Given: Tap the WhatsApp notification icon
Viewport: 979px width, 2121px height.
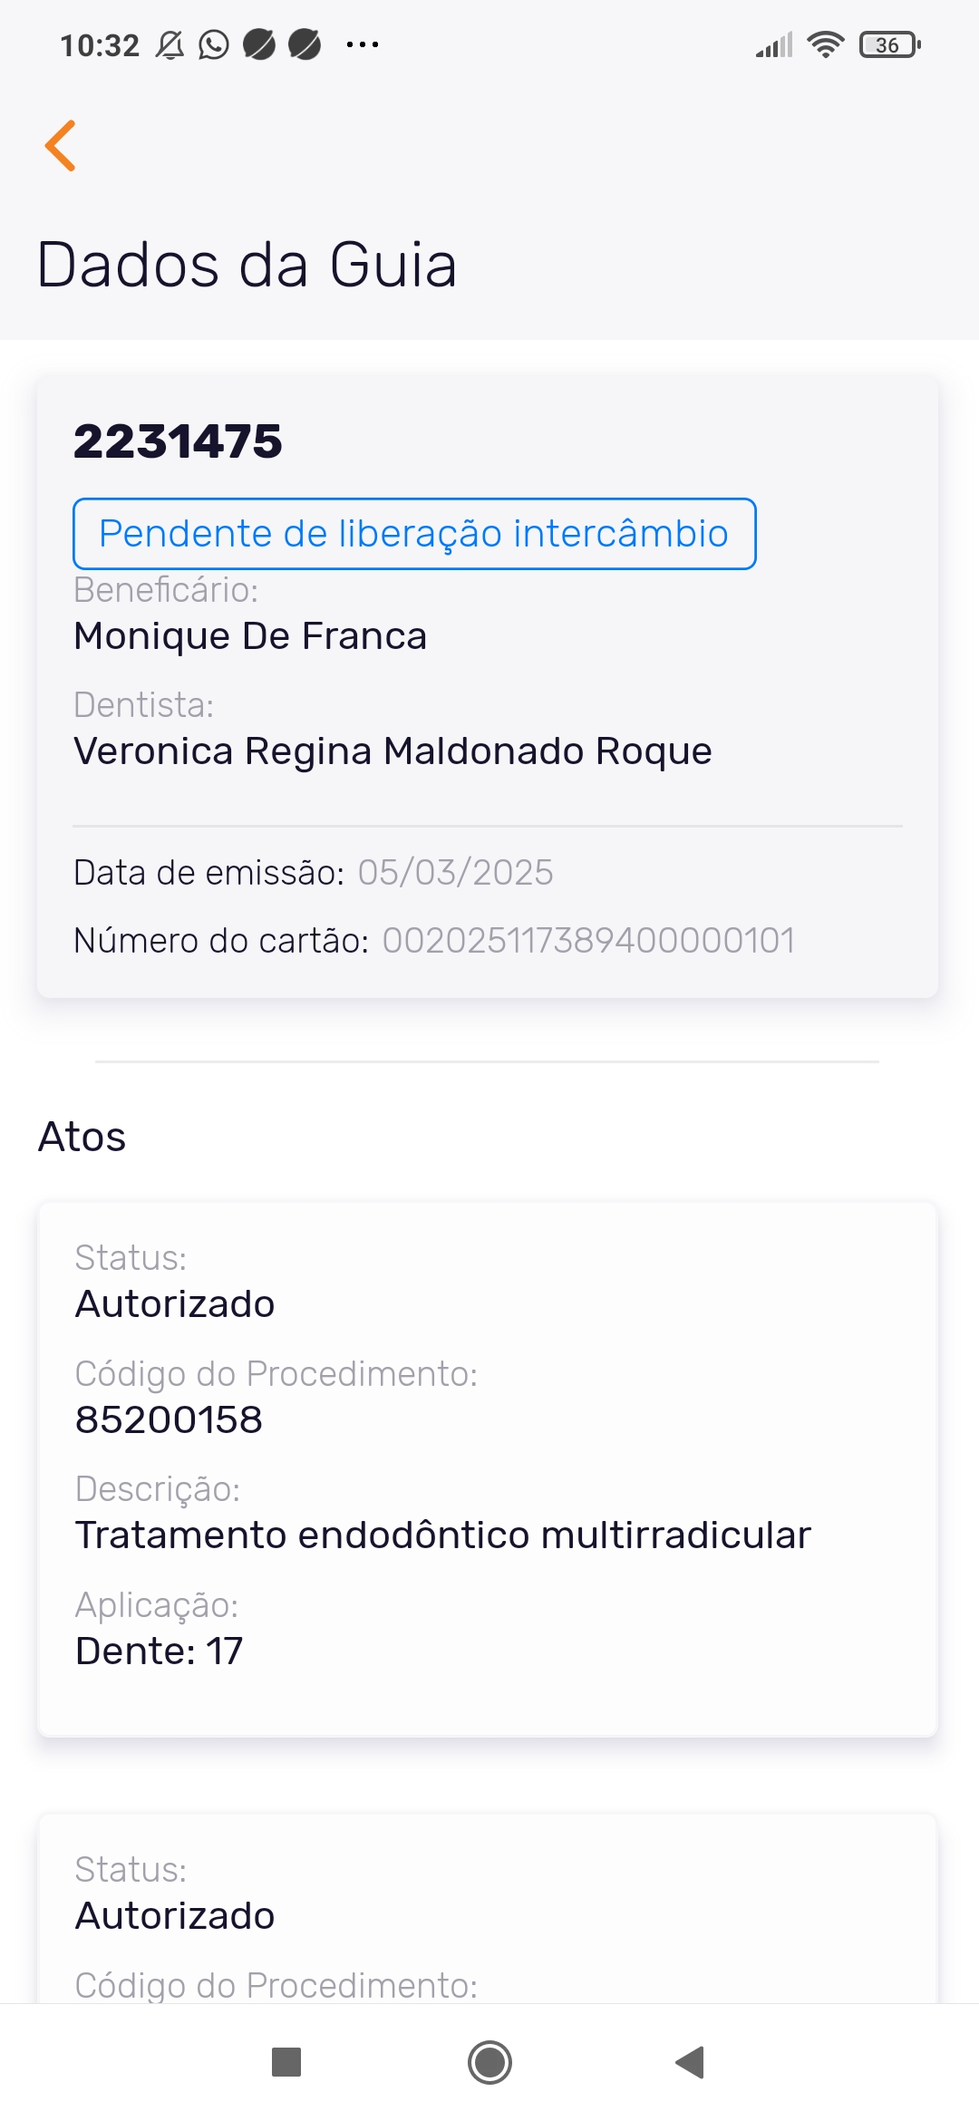Looking at the screenshot, I should pyautogui.click(x=214, y=44).
